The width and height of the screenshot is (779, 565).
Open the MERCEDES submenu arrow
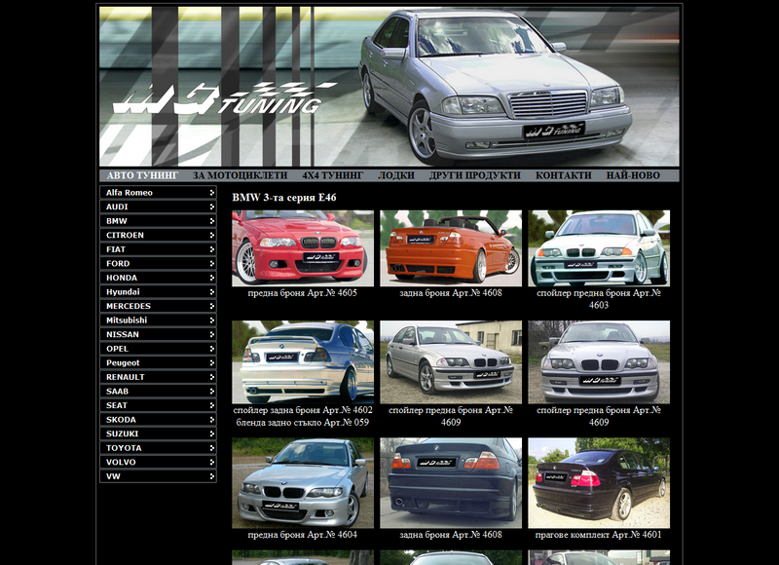pyautogui.click(x=212, y=306)
